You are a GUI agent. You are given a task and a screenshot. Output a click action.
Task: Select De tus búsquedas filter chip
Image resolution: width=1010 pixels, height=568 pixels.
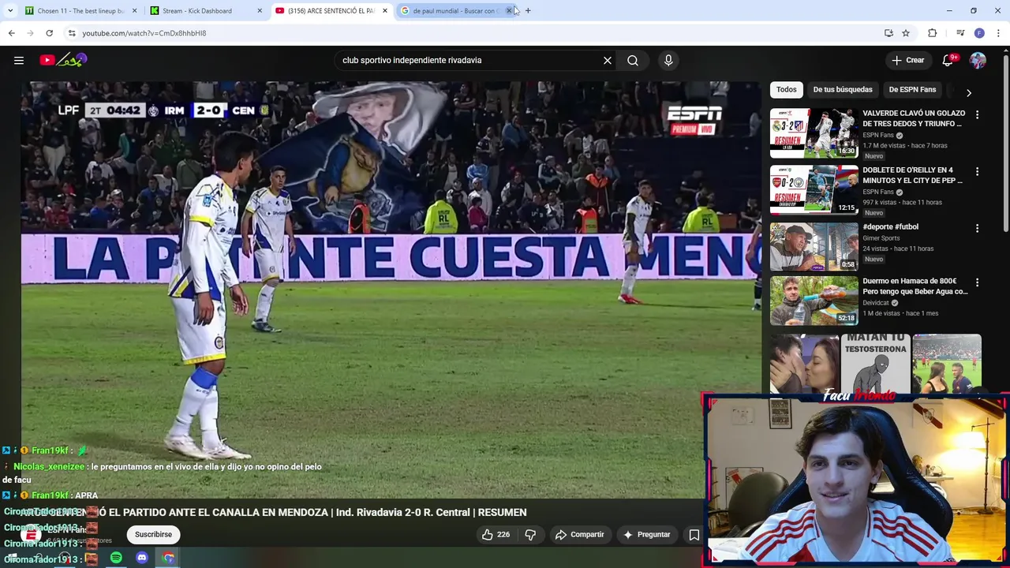tap(843, 89)
